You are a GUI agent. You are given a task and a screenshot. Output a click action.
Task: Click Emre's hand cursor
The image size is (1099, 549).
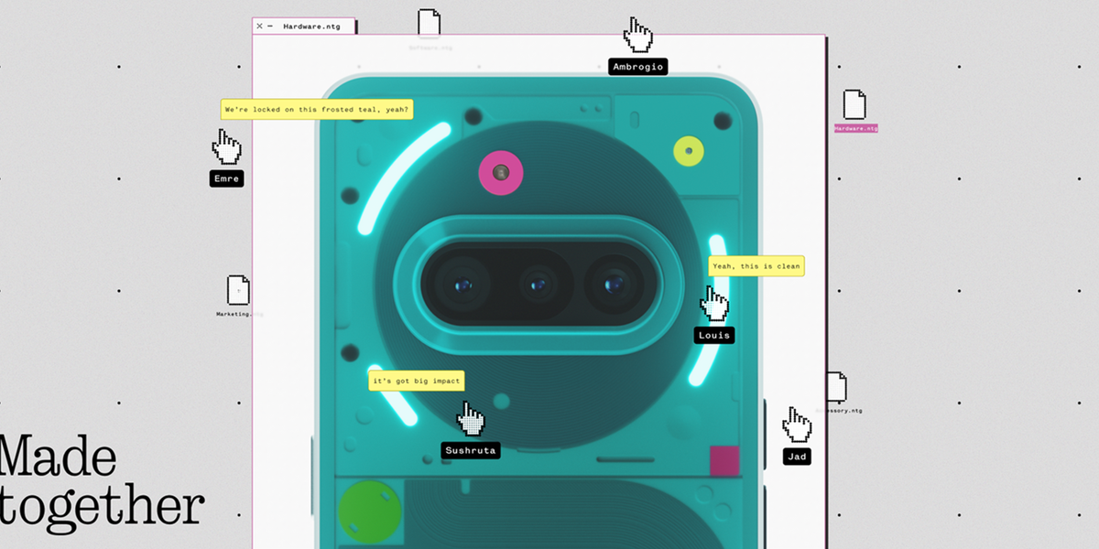coord(226,146)
